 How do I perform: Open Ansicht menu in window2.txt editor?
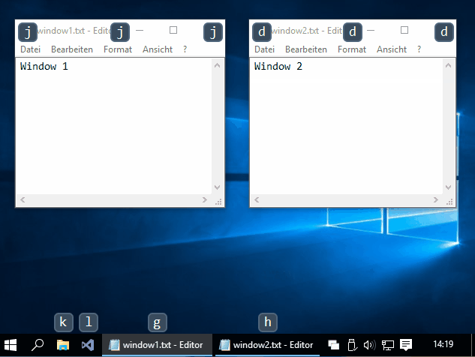(x=392, y=49)
